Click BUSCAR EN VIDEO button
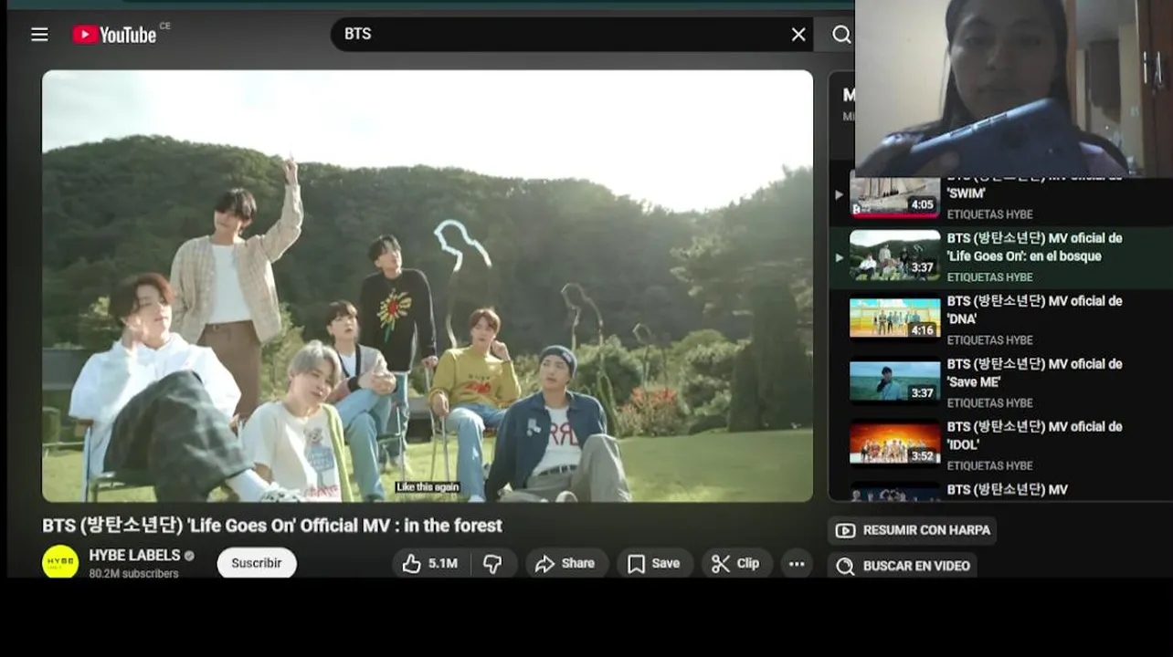The image size is (1173, 657). [903, 566]
